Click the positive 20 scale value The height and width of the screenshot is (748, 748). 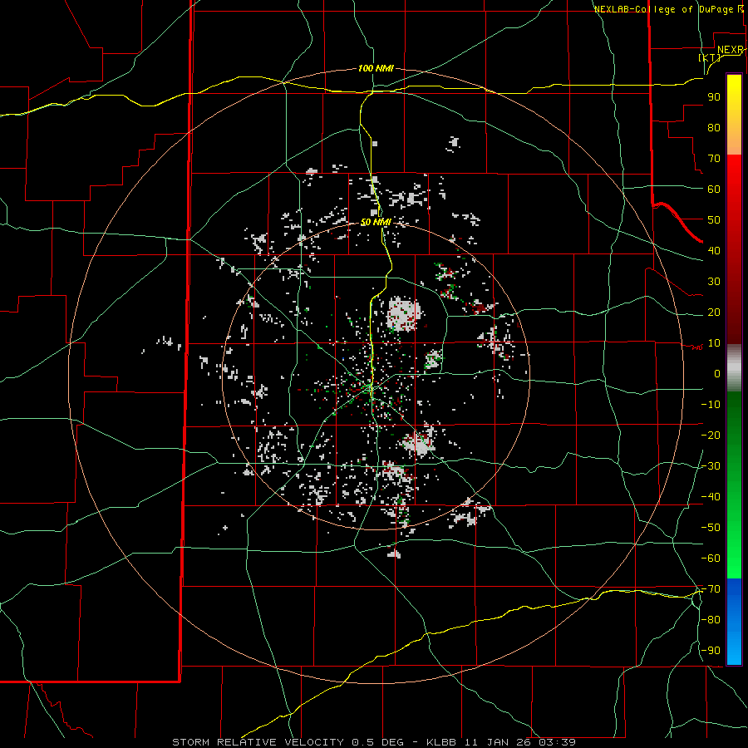[x=714, y=312]
